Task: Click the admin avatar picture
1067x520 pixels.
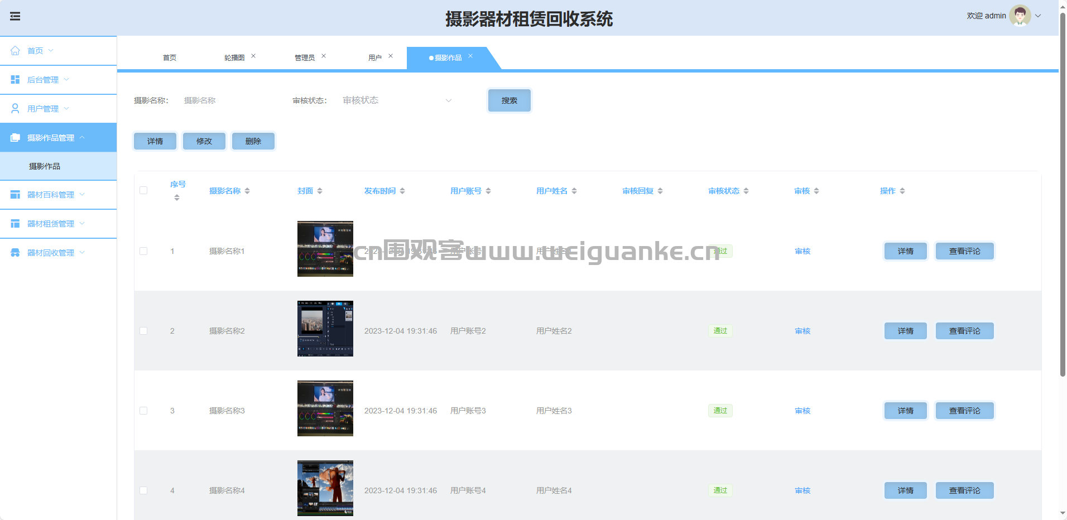Action: (x=1020, y=16)
